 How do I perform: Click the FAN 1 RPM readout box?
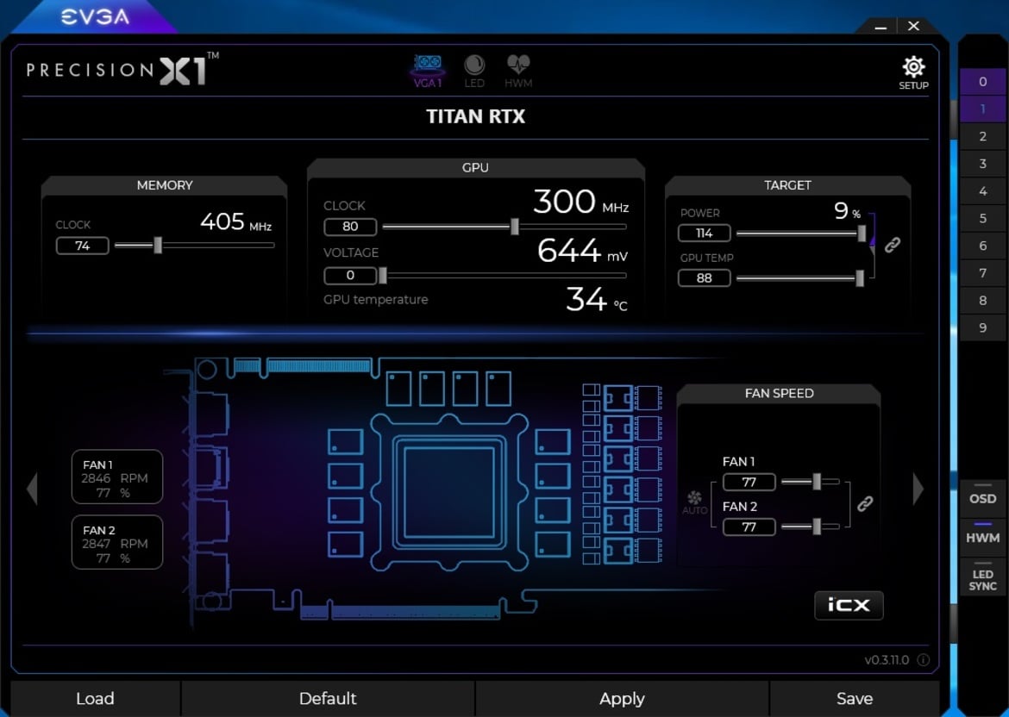pos(117,477)
